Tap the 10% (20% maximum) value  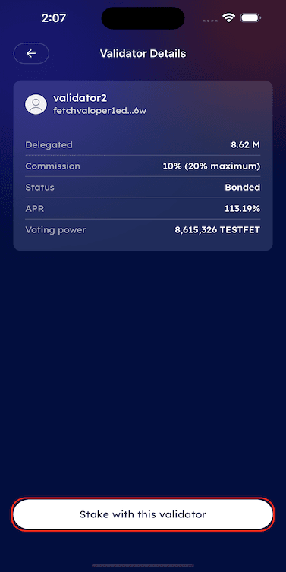point(212,166)
